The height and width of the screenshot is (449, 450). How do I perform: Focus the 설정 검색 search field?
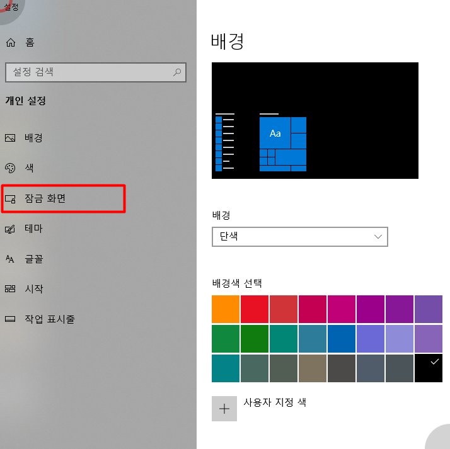click(96, 72)
